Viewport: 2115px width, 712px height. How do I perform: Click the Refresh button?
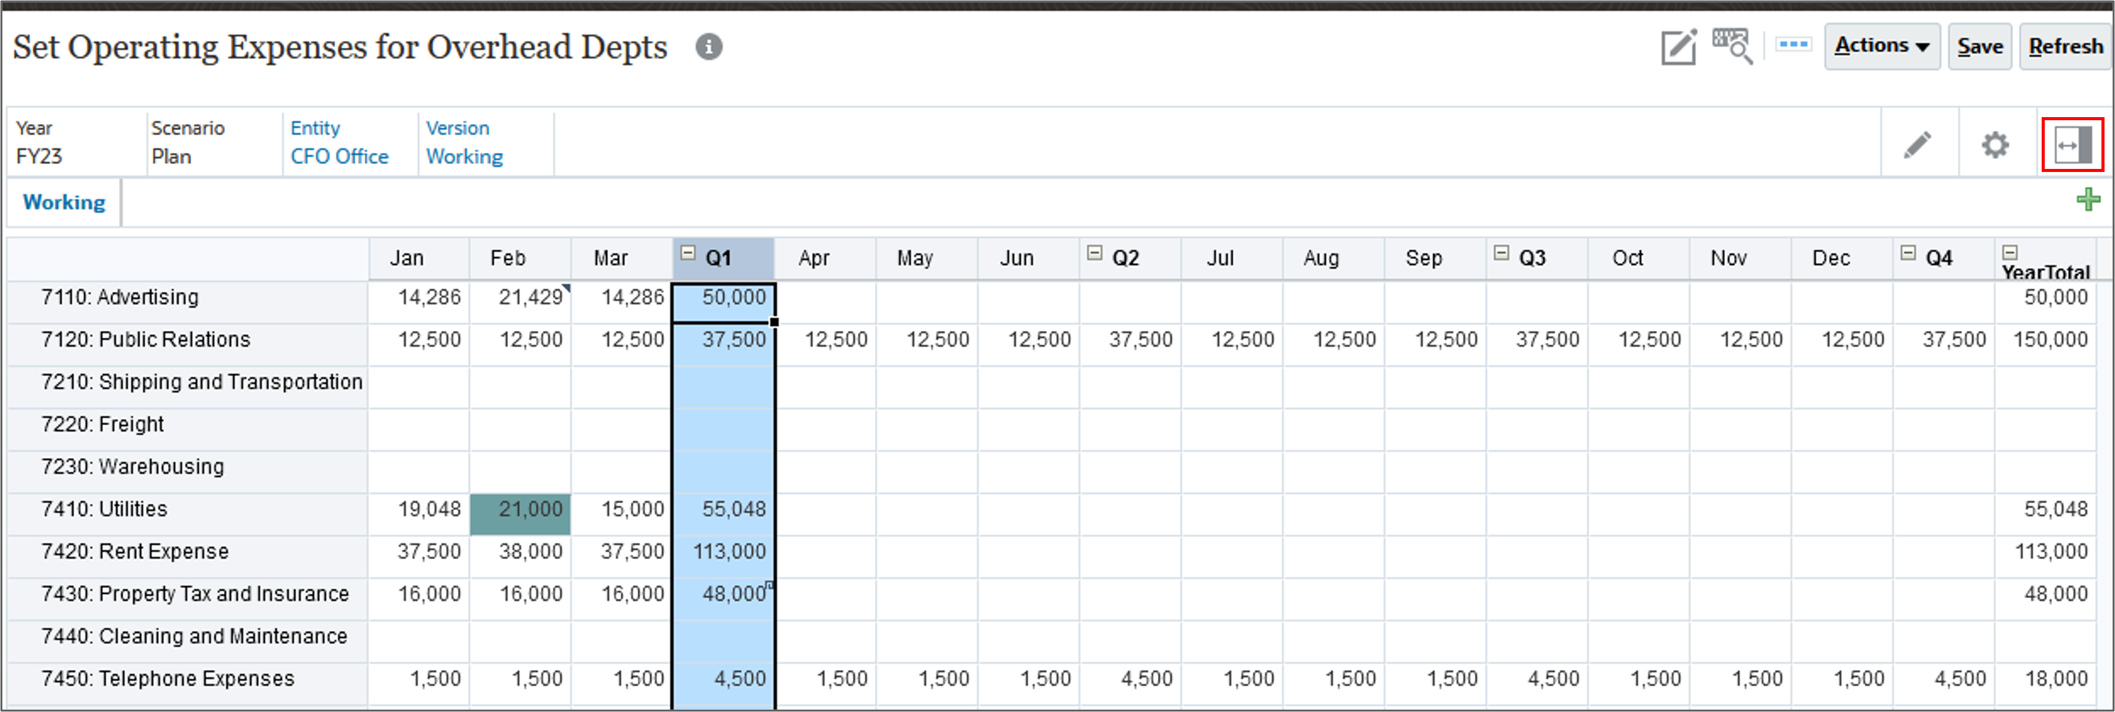pyautogui.click(x=2065, y=46)
